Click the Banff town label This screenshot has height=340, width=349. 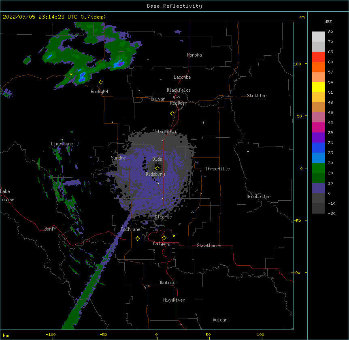tap(50, 229)
